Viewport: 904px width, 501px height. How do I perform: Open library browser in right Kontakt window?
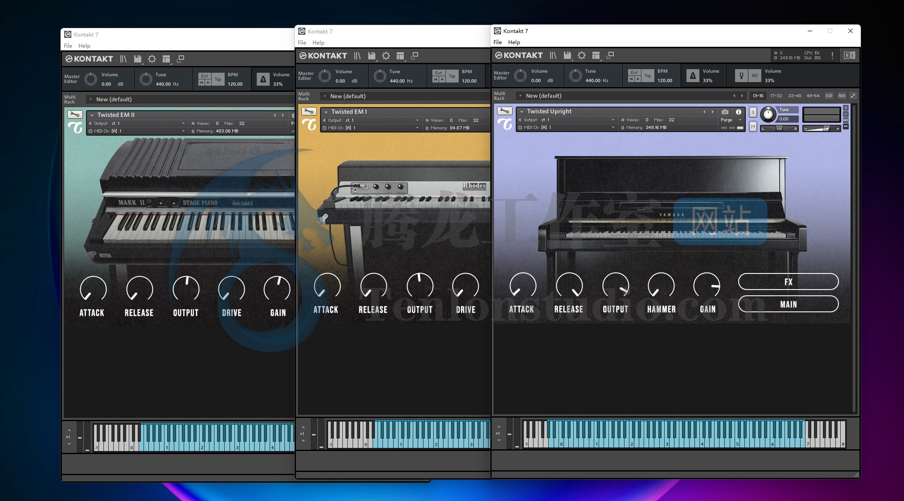tap(553, 55)
